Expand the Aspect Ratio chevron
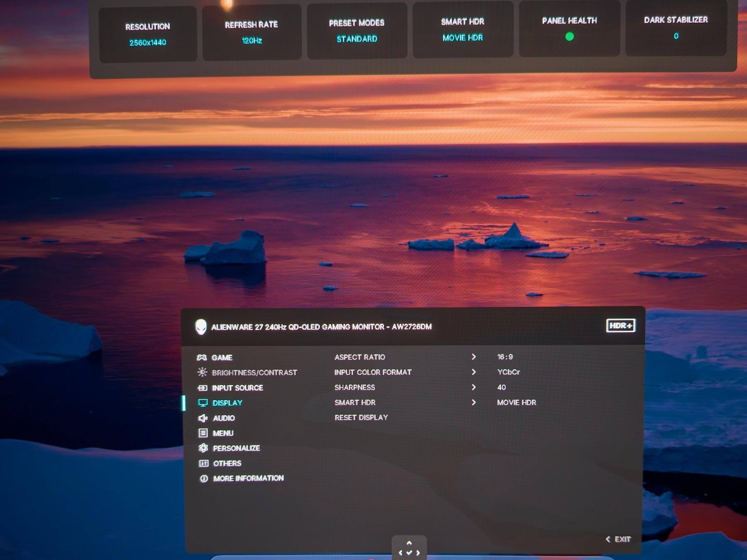 tap(474, 357)
